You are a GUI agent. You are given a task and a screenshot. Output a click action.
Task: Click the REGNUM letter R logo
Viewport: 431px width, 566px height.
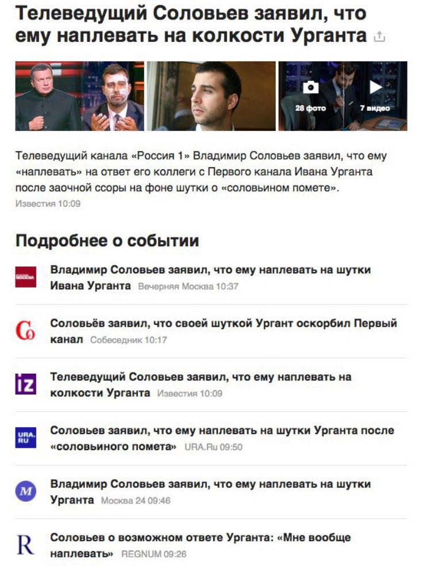point(26,545)
